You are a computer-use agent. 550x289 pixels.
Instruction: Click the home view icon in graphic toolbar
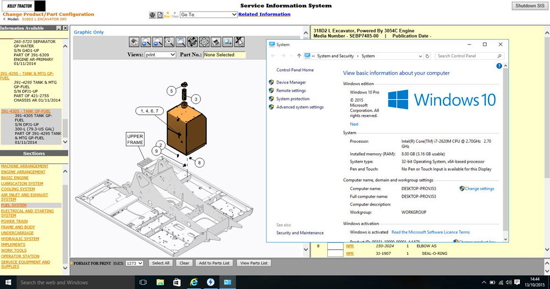point(134,42)
